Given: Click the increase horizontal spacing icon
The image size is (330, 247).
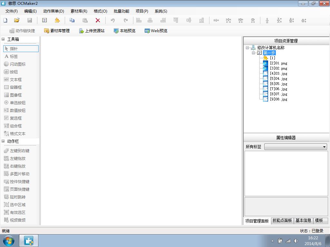Looking at the screenshot, I should 228,20.
